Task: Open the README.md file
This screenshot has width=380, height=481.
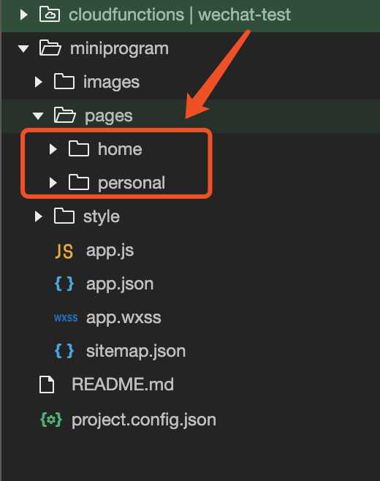Action: click(x=123, y=385)
